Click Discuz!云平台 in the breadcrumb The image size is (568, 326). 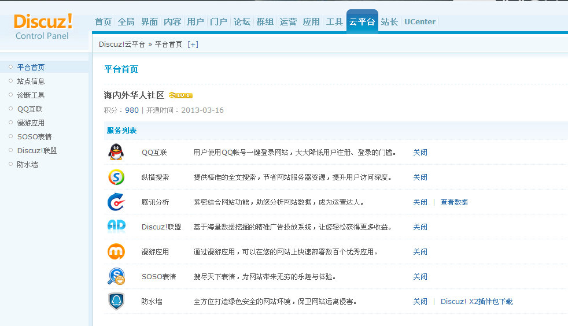coord(121,45)
